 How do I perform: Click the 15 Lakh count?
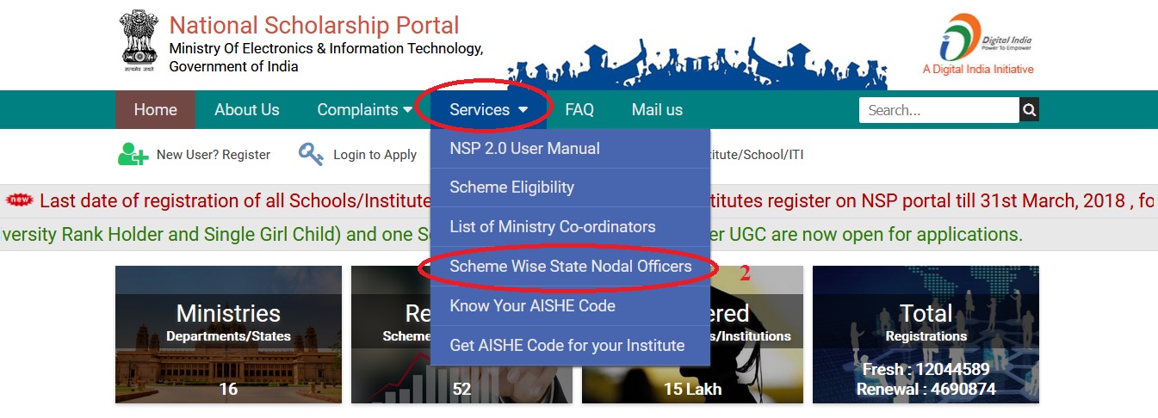click(x=692, y=390)
